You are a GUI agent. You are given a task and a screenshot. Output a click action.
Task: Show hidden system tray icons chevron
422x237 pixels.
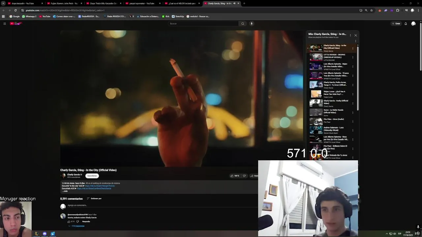[x=387, y=234]
